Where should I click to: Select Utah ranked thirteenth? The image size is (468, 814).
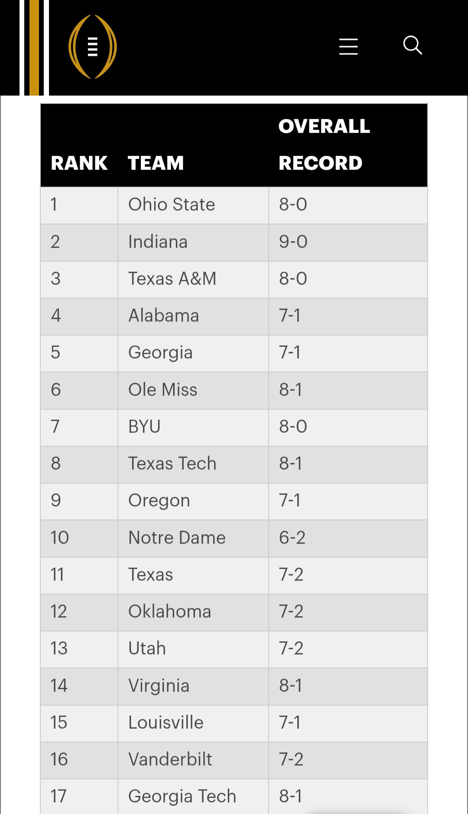(147, 648)
